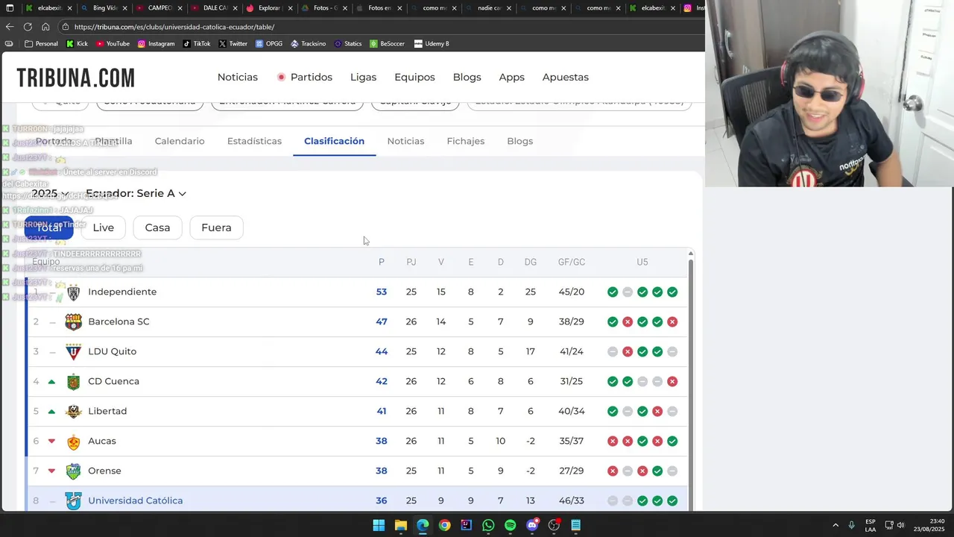
Task: Close the Bing Video browser tab
Action: [x=124, y=8]
